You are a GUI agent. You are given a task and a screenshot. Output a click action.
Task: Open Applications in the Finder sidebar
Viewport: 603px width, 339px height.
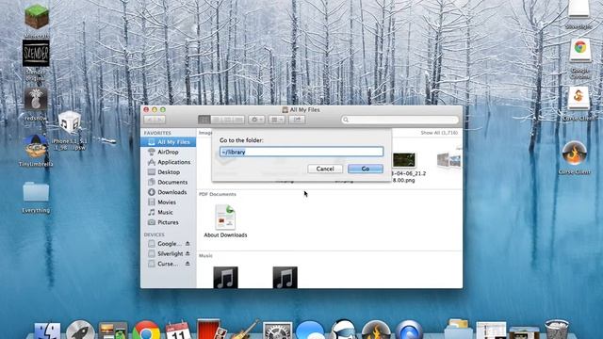pyautogui.click(x=169, y=162)
